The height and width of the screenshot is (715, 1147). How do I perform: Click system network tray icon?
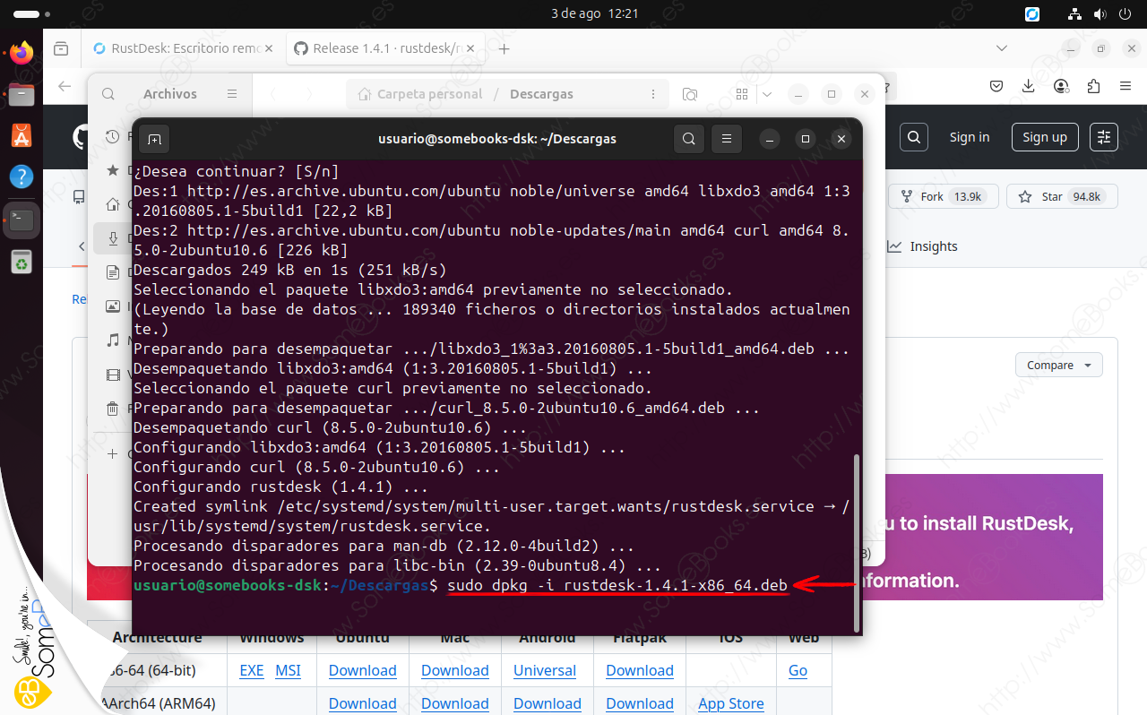(x=1075, y=14)
